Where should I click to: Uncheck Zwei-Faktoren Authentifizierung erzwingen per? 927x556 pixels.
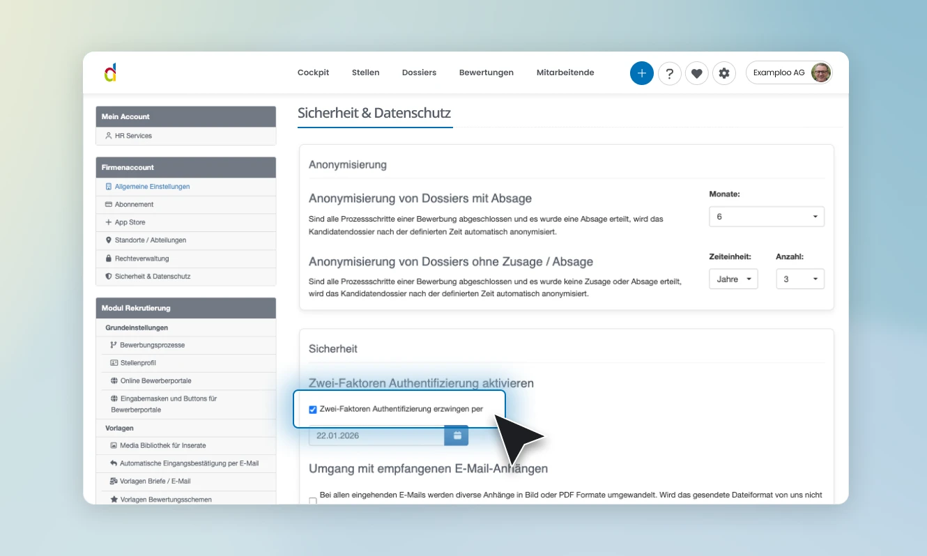[313, 410]
